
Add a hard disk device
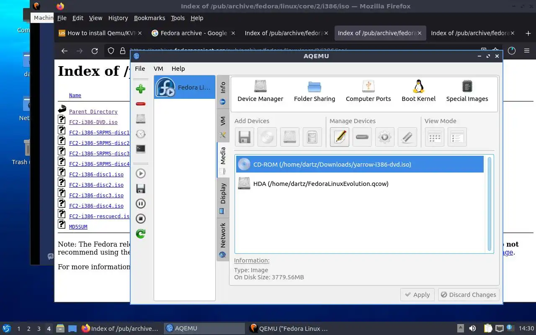289,137
